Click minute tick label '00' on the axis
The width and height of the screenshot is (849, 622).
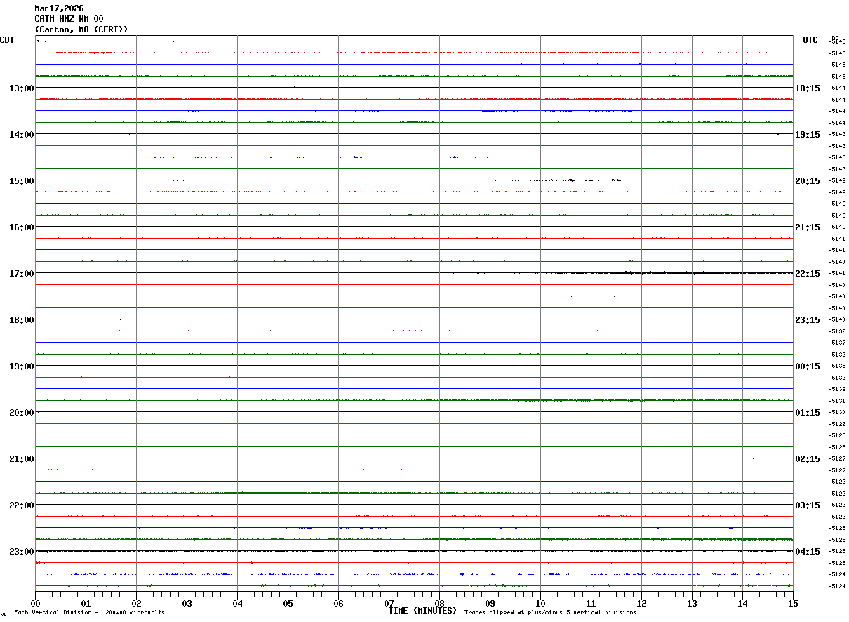(35, 603)
